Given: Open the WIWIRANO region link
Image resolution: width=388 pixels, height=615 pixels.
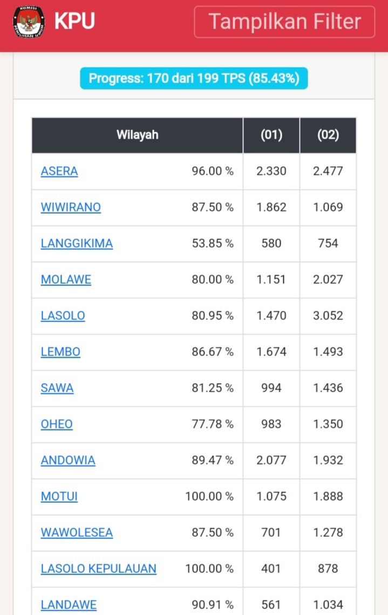Looking at the screenshot, I should pos(71,207).
